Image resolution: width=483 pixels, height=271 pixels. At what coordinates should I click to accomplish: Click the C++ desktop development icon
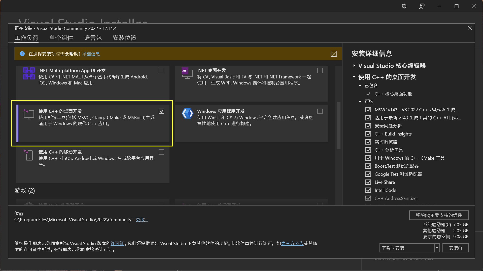pyautogui.click(x=29, y=114)
